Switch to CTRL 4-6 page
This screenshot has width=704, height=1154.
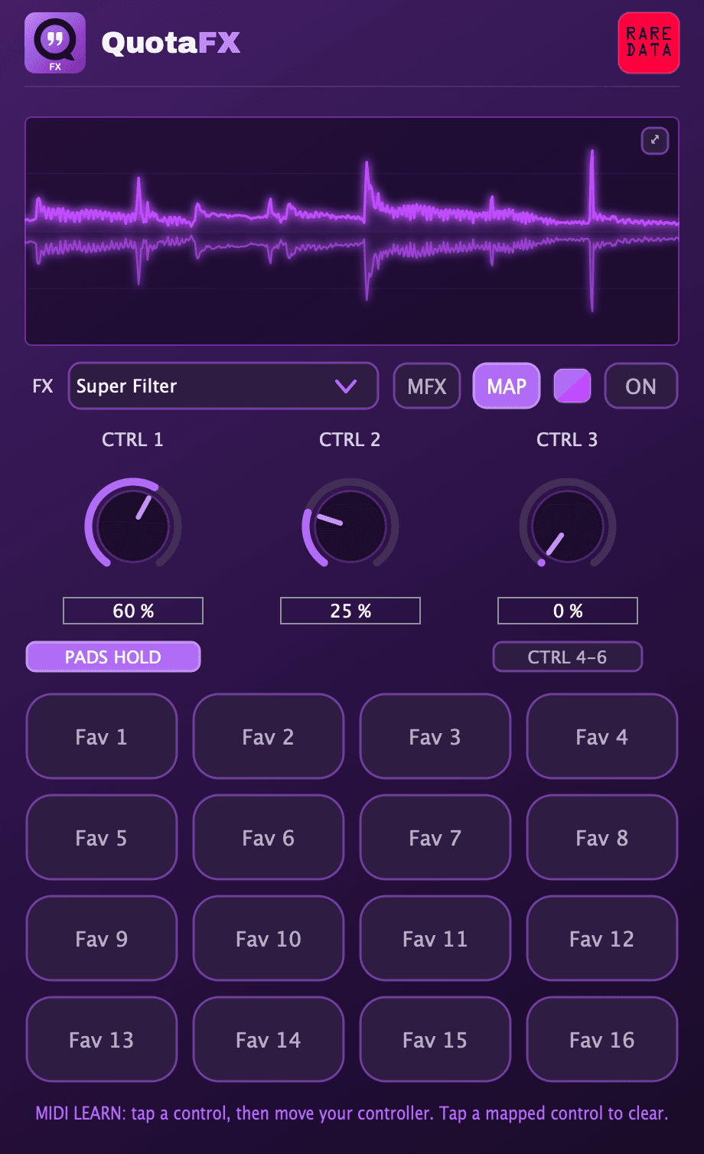568,657
